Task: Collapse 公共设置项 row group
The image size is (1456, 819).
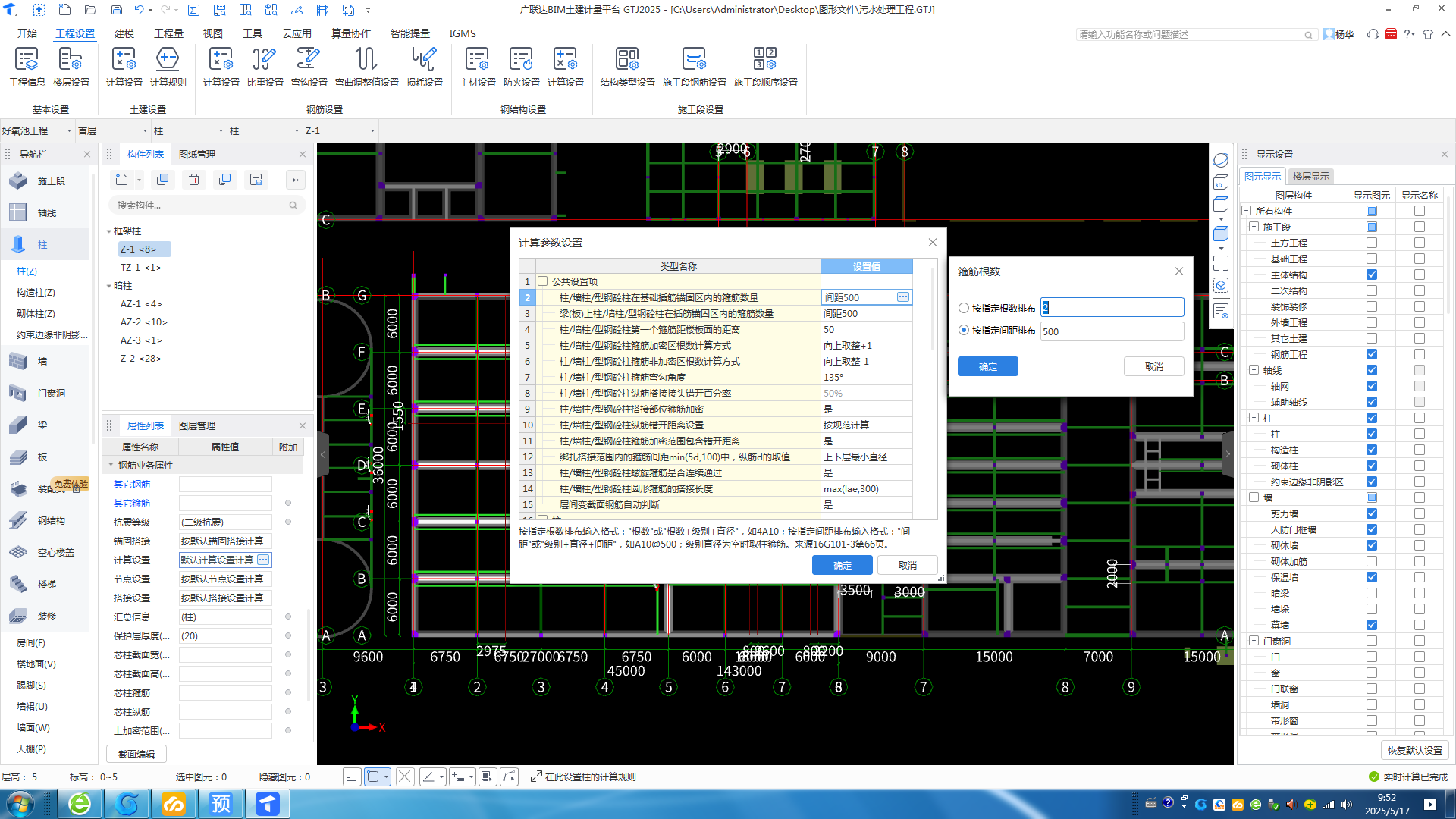Action: (543, 281)
